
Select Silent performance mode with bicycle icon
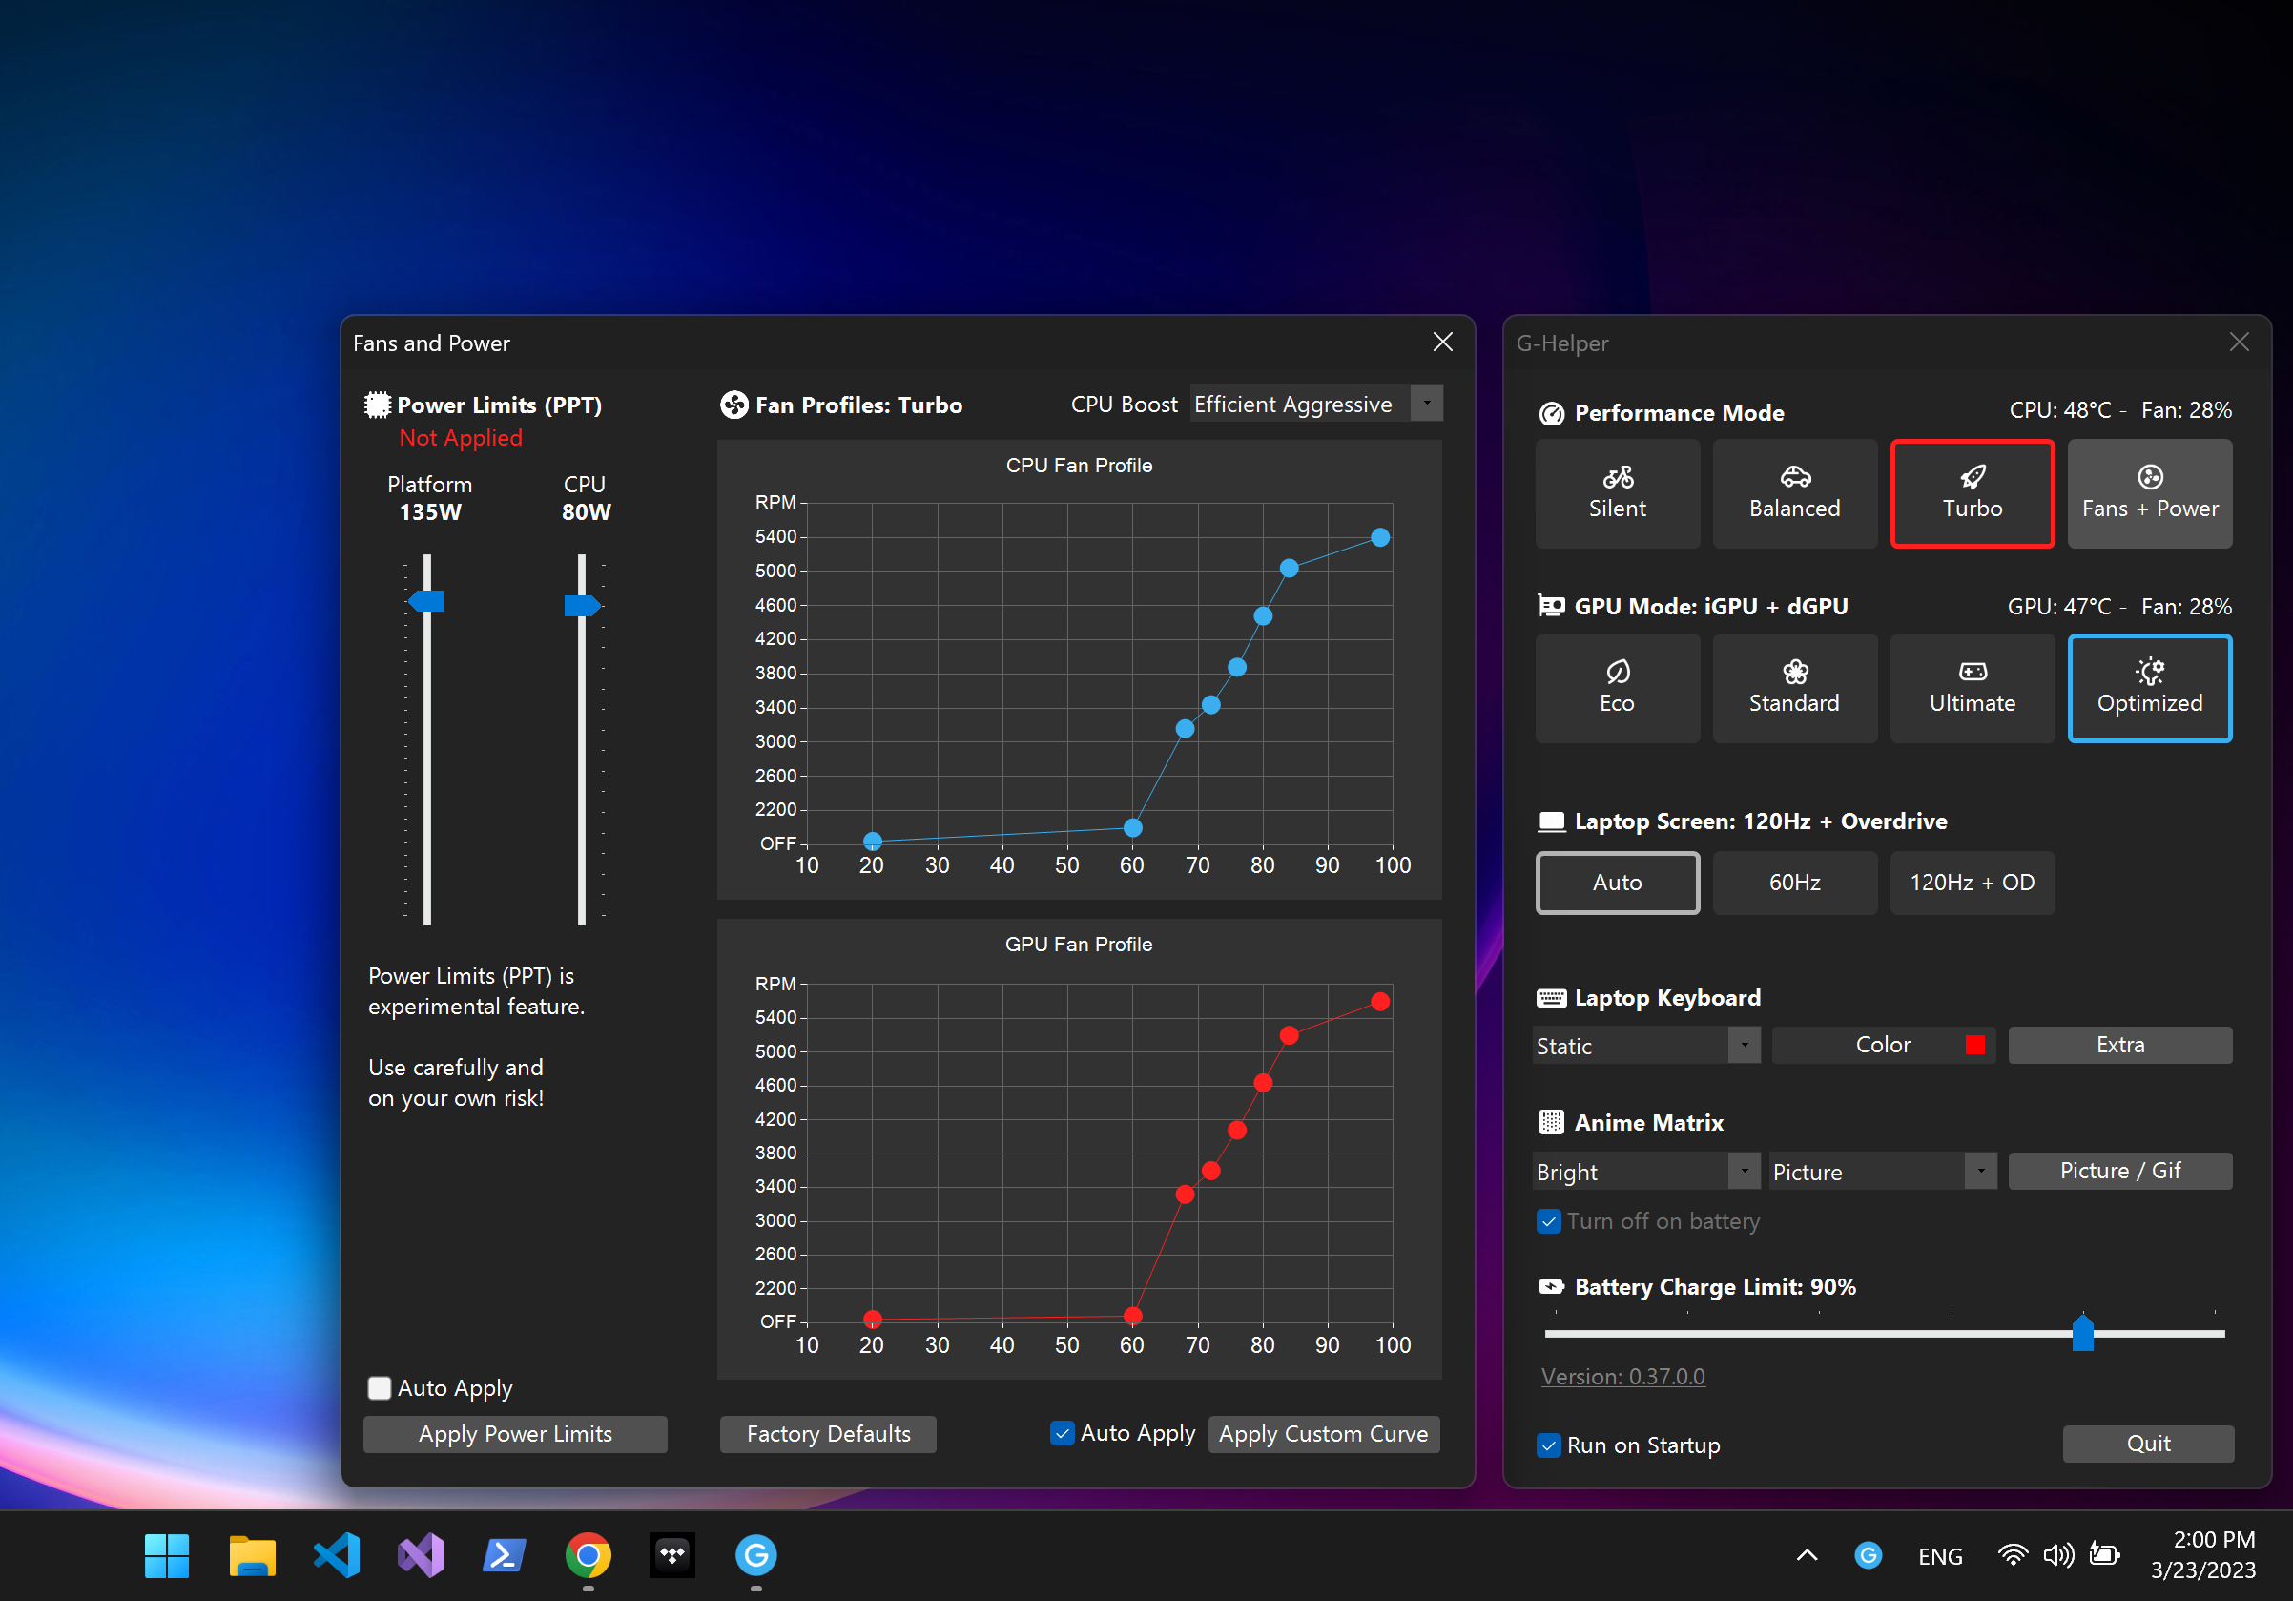click(1617, 493)
